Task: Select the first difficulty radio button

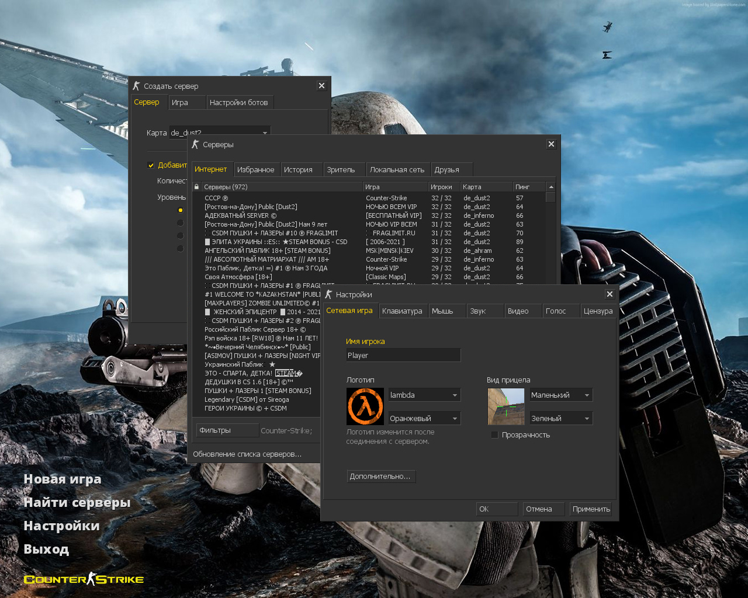Action: [180, 210]
